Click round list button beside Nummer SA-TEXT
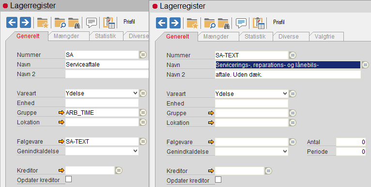371x187 pixels. (293, 55)
